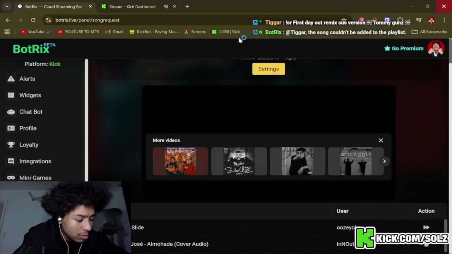Minimize the browser window
The height and width of the screenshot is (254, 452).
coord(411,6)
